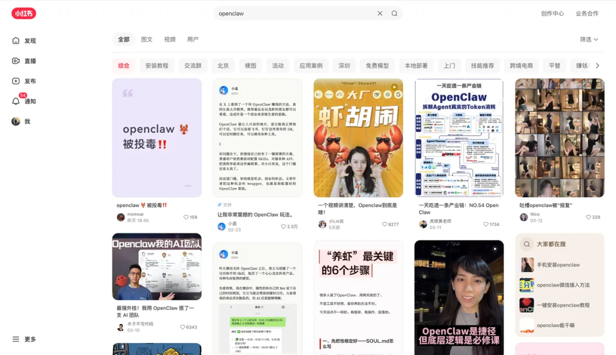
Task: Open the OpenClaw是捷径 video thumbnail
Action: (x=459, y=297)
